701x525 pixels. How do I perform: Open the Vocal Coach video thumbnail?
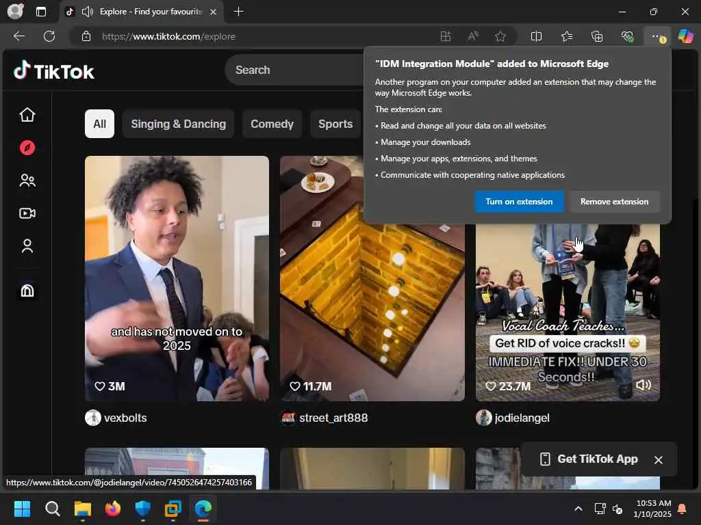(x=568, y=312)
